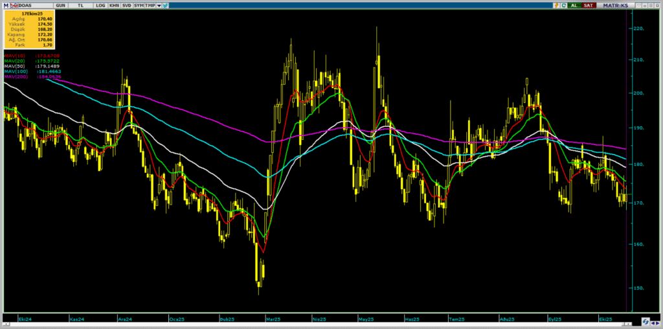Open the chart symbol icon beside DOAS

pyautogui.click(x=15, y=5)
